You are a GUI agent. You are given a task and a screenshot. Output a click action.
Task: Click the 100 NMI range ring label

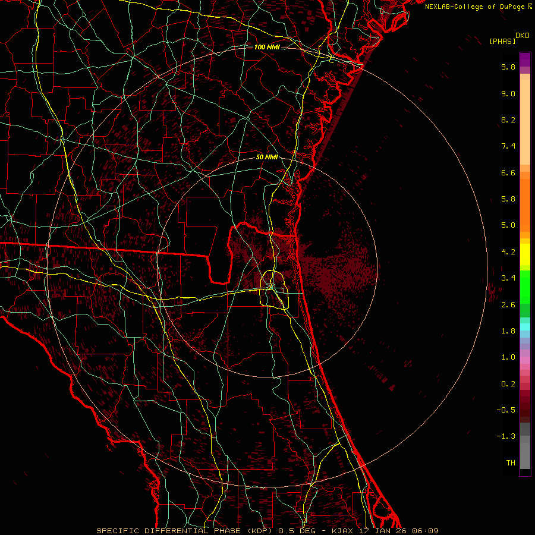pyautogui.click(x=267, y=47)
